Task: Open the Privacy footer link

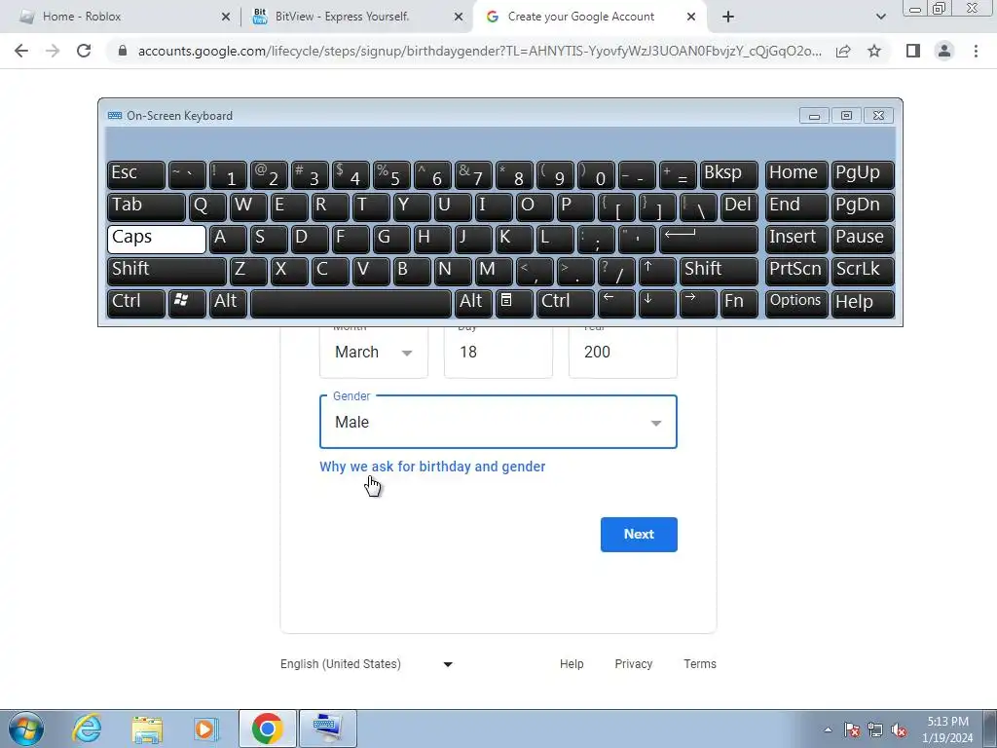Action: coord(633,664)
